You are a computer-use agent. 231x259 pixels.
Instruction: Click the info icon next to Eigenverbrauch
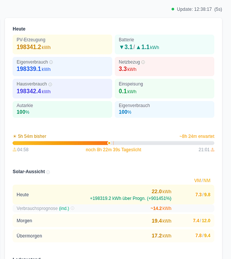click(51, 62)
